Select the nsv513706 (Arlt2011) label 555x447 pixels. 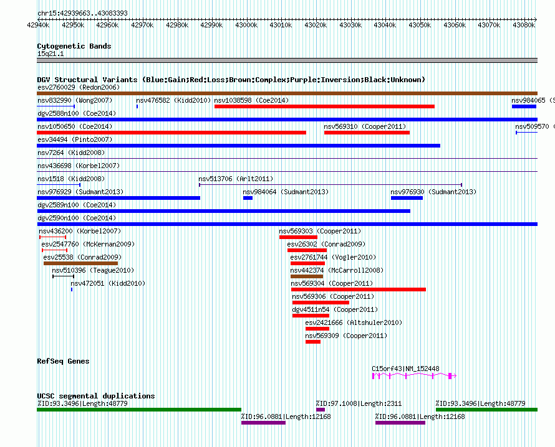point(236,179)
